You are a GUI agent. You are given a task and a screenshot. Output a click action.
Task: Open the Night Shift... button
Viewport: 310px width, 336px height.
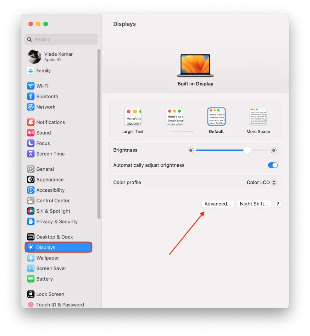point(254,204)
